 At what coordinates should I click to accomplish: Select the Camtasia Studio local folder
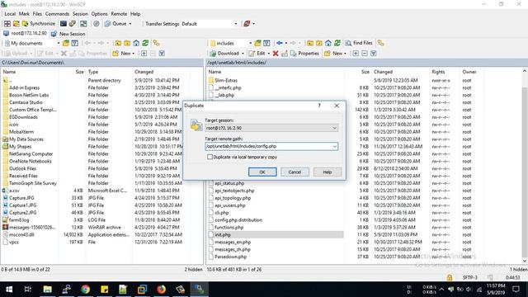click(26, 102)
